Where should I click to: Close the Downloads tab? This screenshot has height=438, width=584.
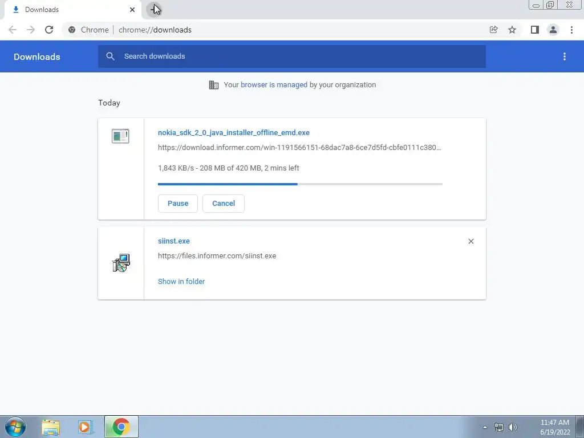(x=132, y=10)
